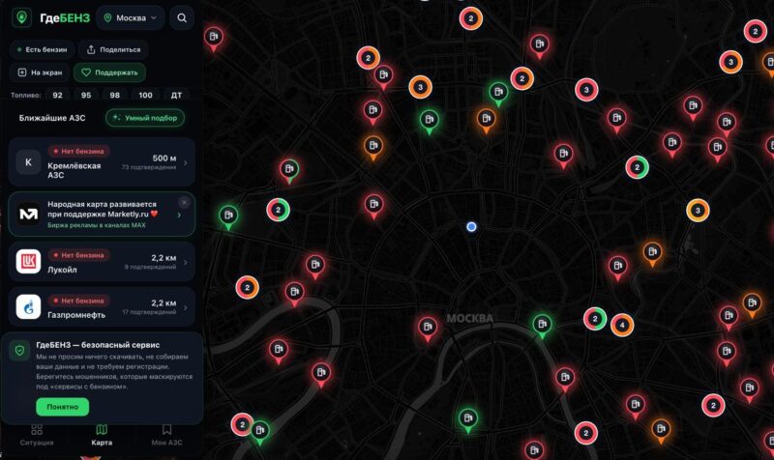This screenshot has width=774, height=460.
Task: Click the 9 подтверждений text on Лукойл card
Action: tap(150, 267)
